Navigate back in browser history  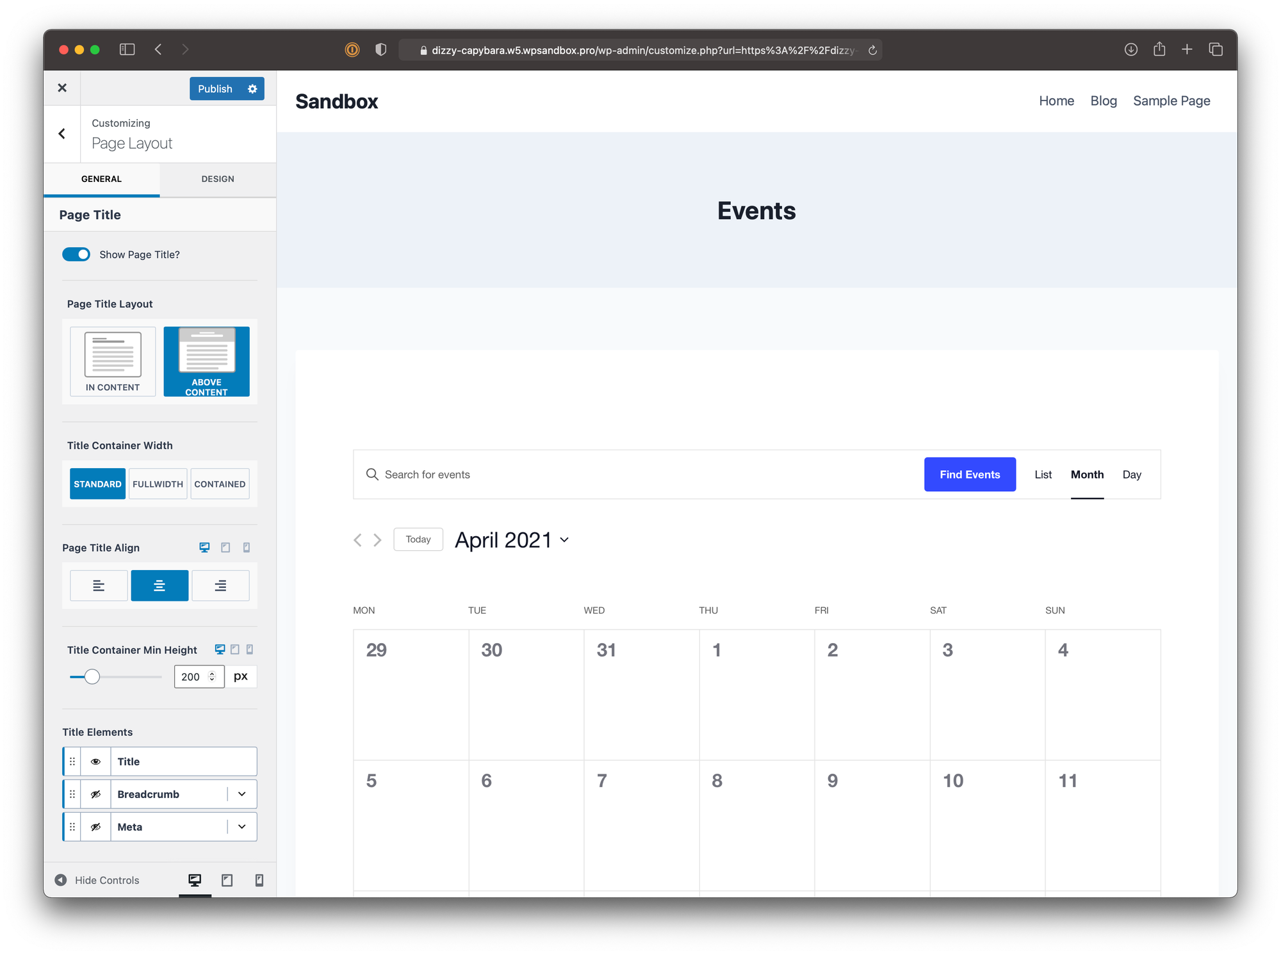(158, 49)
